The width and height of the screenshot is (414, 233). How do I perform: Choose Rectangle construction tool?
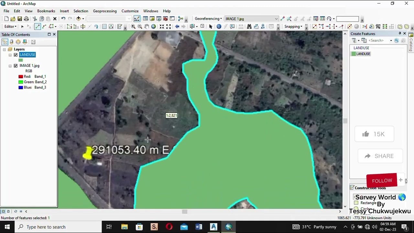365,203
